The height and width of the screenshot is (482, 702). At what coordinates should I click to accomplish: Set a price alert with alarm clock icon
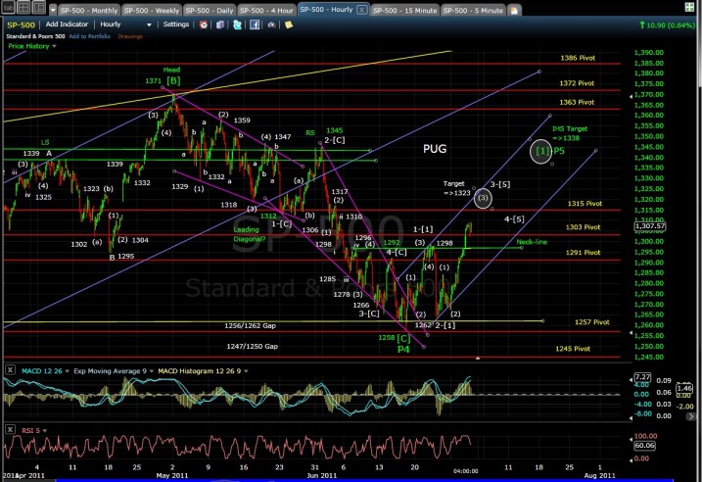[x=204, y=24]
